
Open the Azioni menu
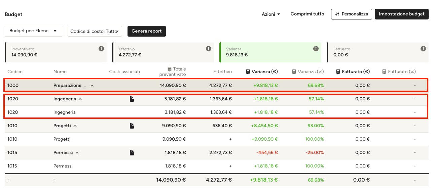(x=271, y=14)
